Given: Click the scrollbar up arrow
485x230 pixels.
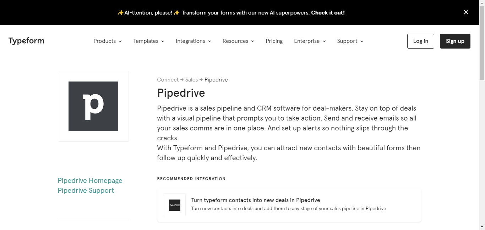Looking at the screenshot, I should [482, 3].
